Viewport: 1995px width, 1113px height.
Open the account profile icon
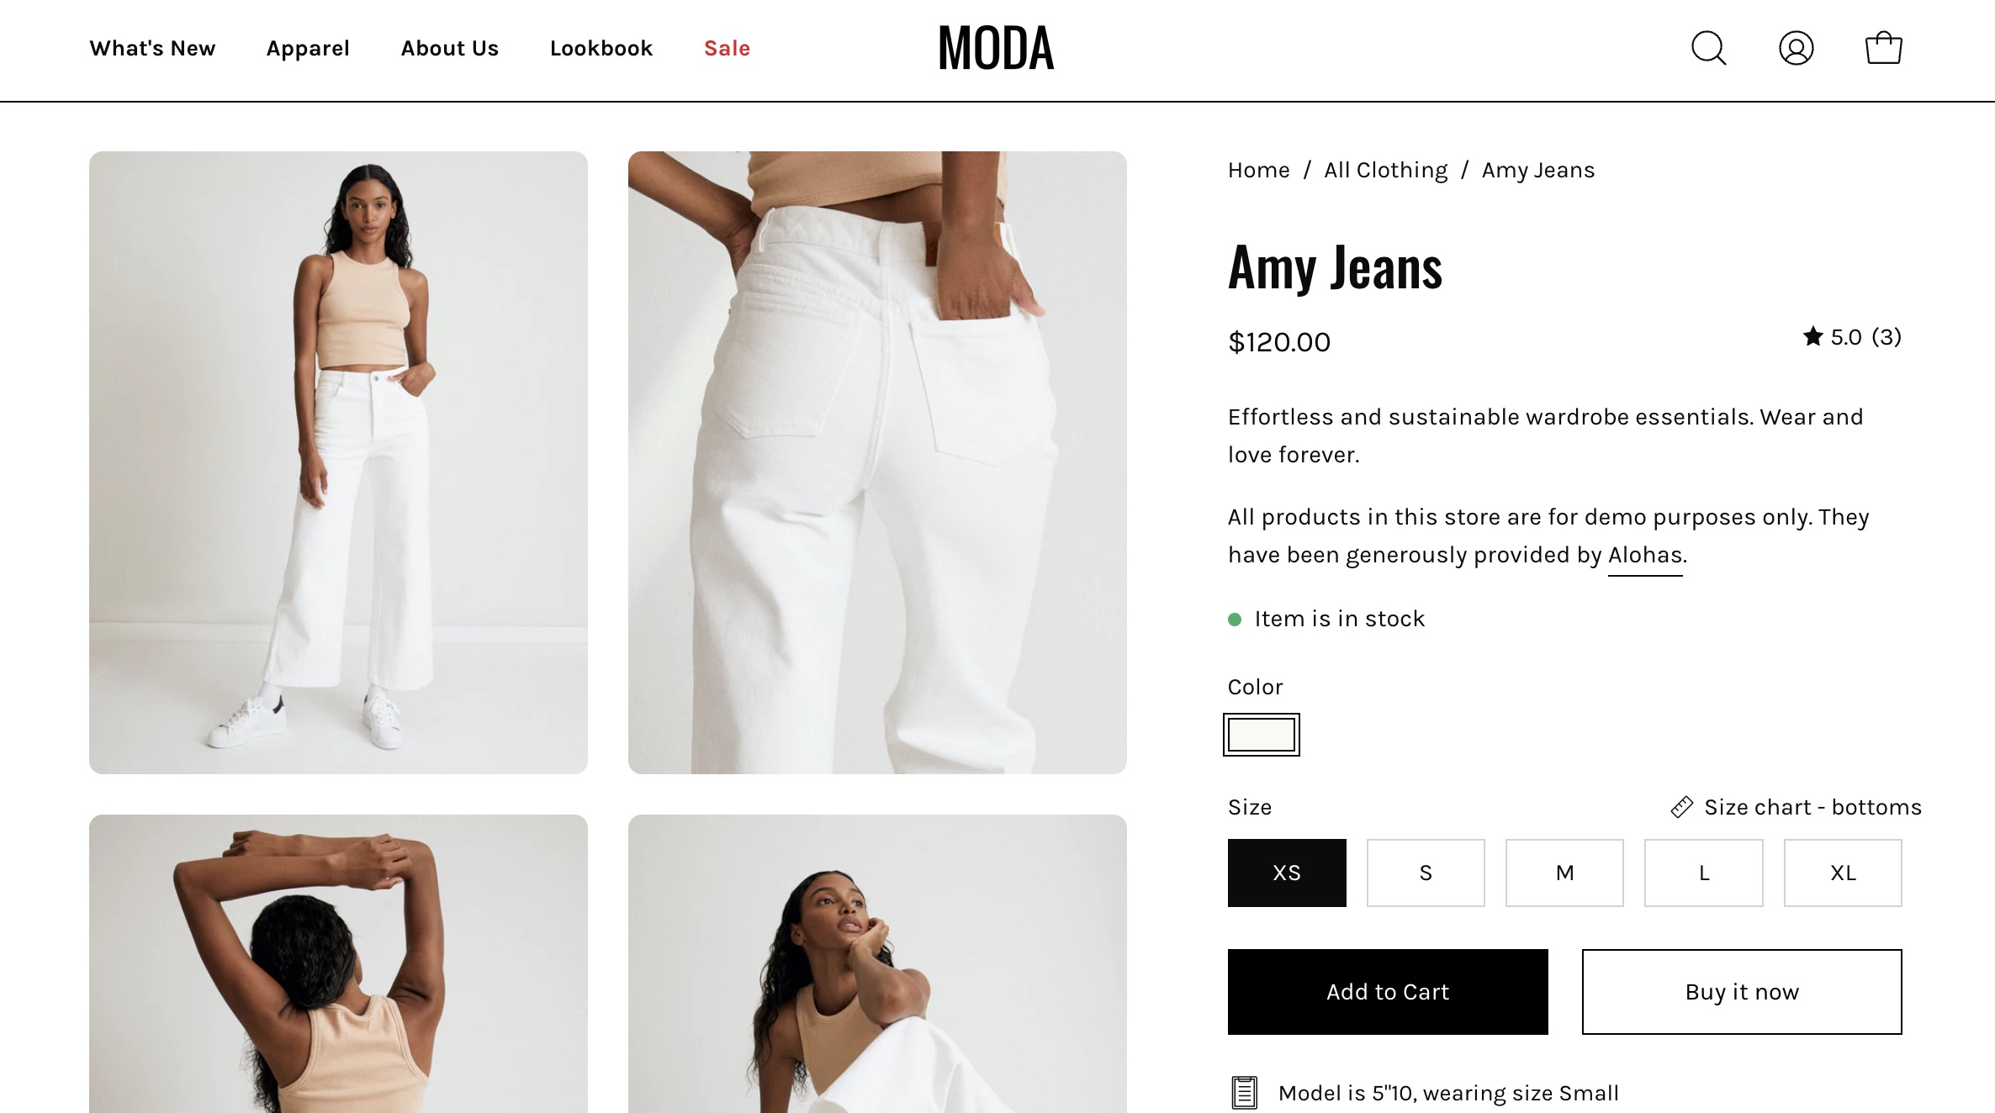[x=1796, y=48]
